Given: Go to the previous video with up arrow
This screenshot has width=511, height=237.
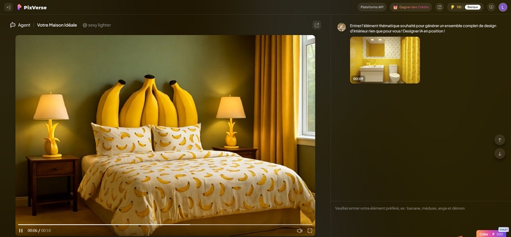Looking at the screenshot, I should click(500, 140).
